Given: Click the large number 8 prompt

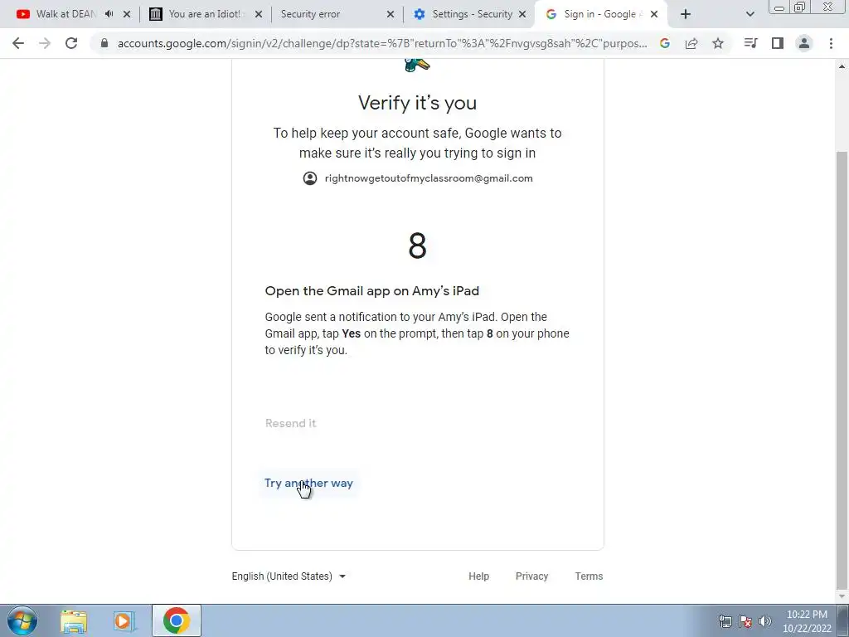Looking at the screenshot, I should tap(418, 246).
